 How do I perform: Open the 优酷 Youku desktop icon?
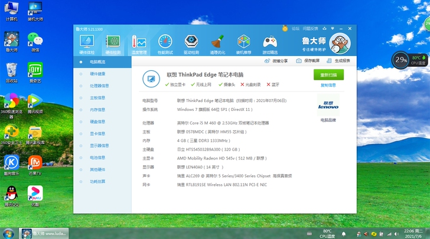tap(35, 197)
